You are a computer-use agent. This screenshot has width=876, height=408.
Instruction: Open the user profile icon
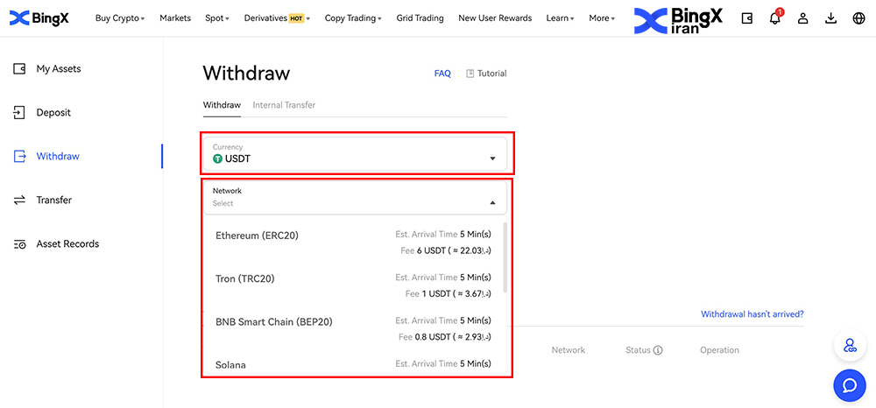[x=802, y=18]
